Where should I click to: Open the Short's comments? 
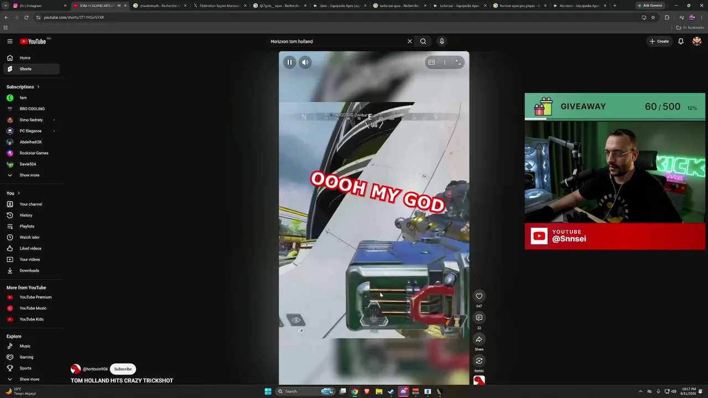[x=479, y=318]
